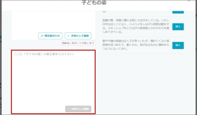Select the 朝や午睡の前後は泣く子 example text
The image size is (197, 115).
(x=135, y=45)
